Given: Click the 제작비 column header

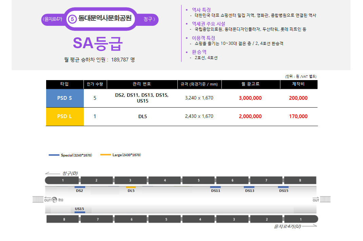Looking at the screenshot, I should pos(299,84).
